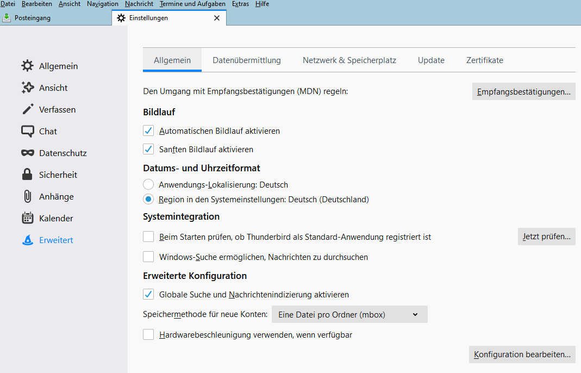Image resolution: width=581 pixels, height=373 pixels.
Task: Open Verfassen pencil icon in sidebar
Action: click(x=27, y=109)
